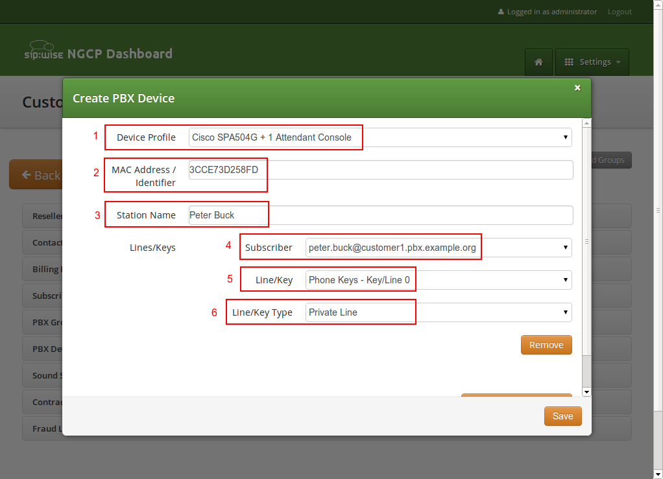Click the MAC Address / Identifier field
The height and width of the screenshot is (479, 663).
380,170
